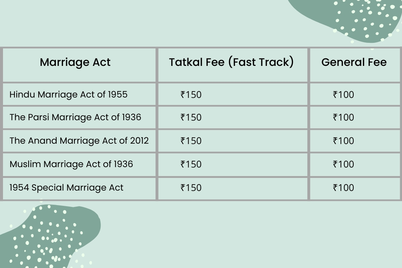Click the Tatkal Fee (Fast Track) header
This screenshot has height=268, width=402.
[231, 62]
